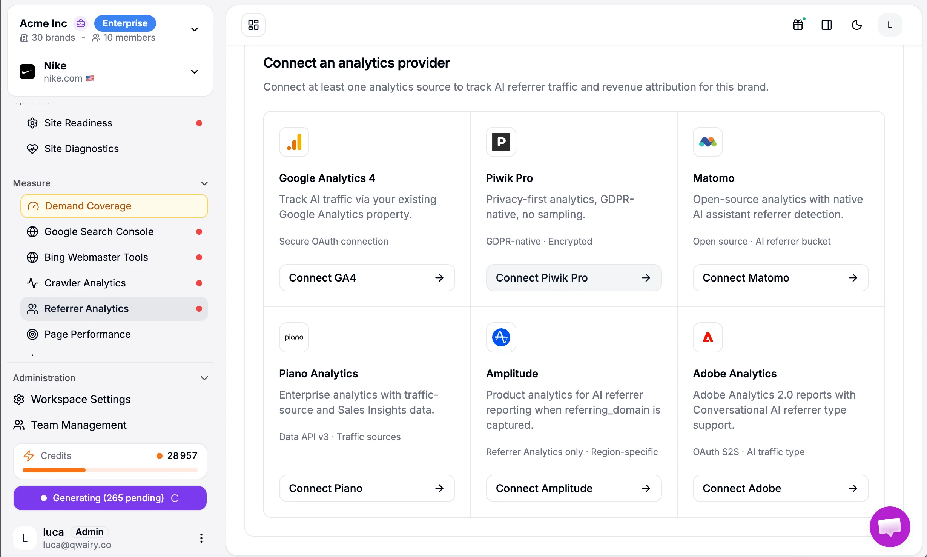Screen dimensions: 927x557
Task: Click the Piwik Pro logo
Action: 501,142
